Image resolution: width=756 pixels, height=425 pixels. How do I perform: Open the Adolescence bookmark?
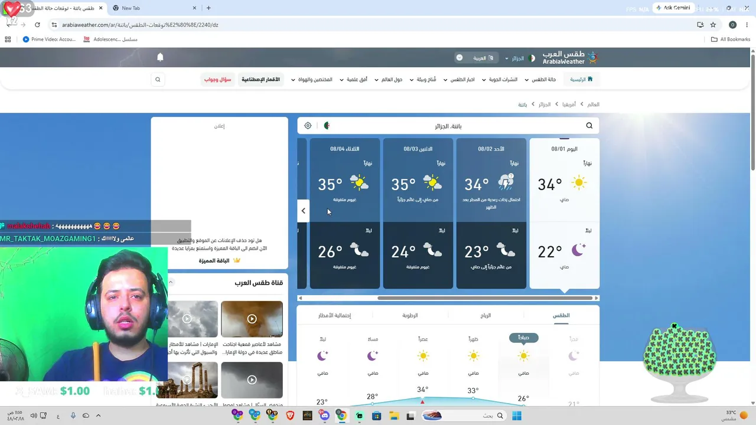[110, 40]
